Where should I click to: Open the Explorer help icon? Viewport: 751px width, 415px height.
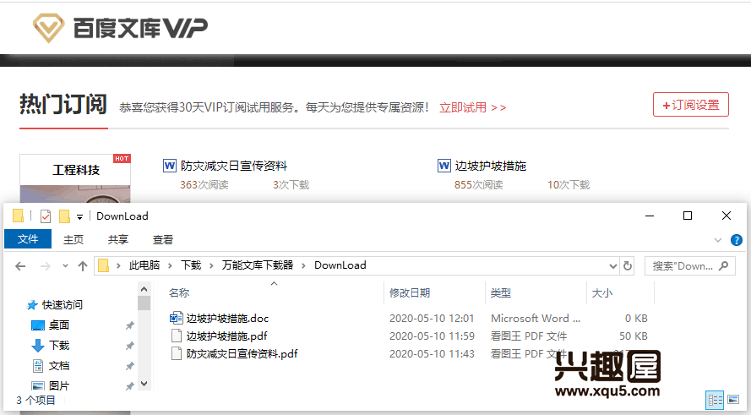point(737,240)
